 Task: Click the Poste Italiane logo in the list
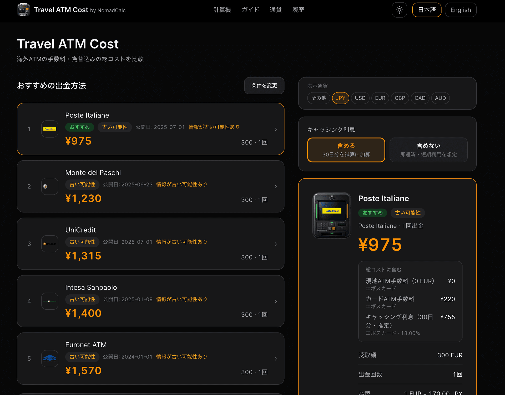pos(50,129)
